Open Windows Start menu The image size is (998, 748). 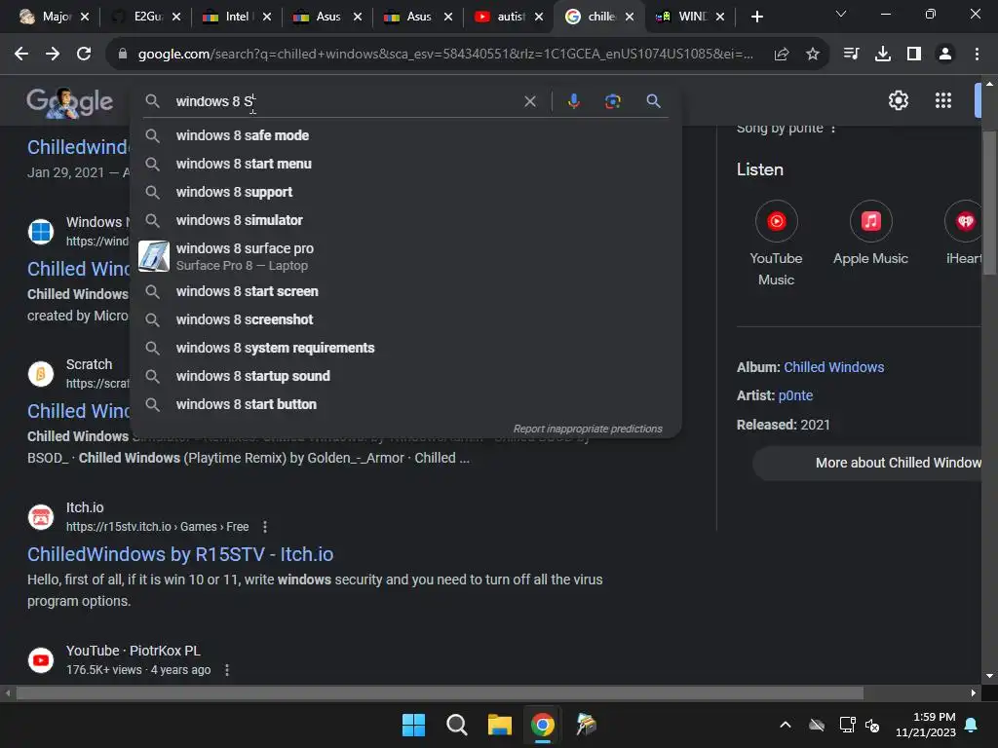click(413, 725)
